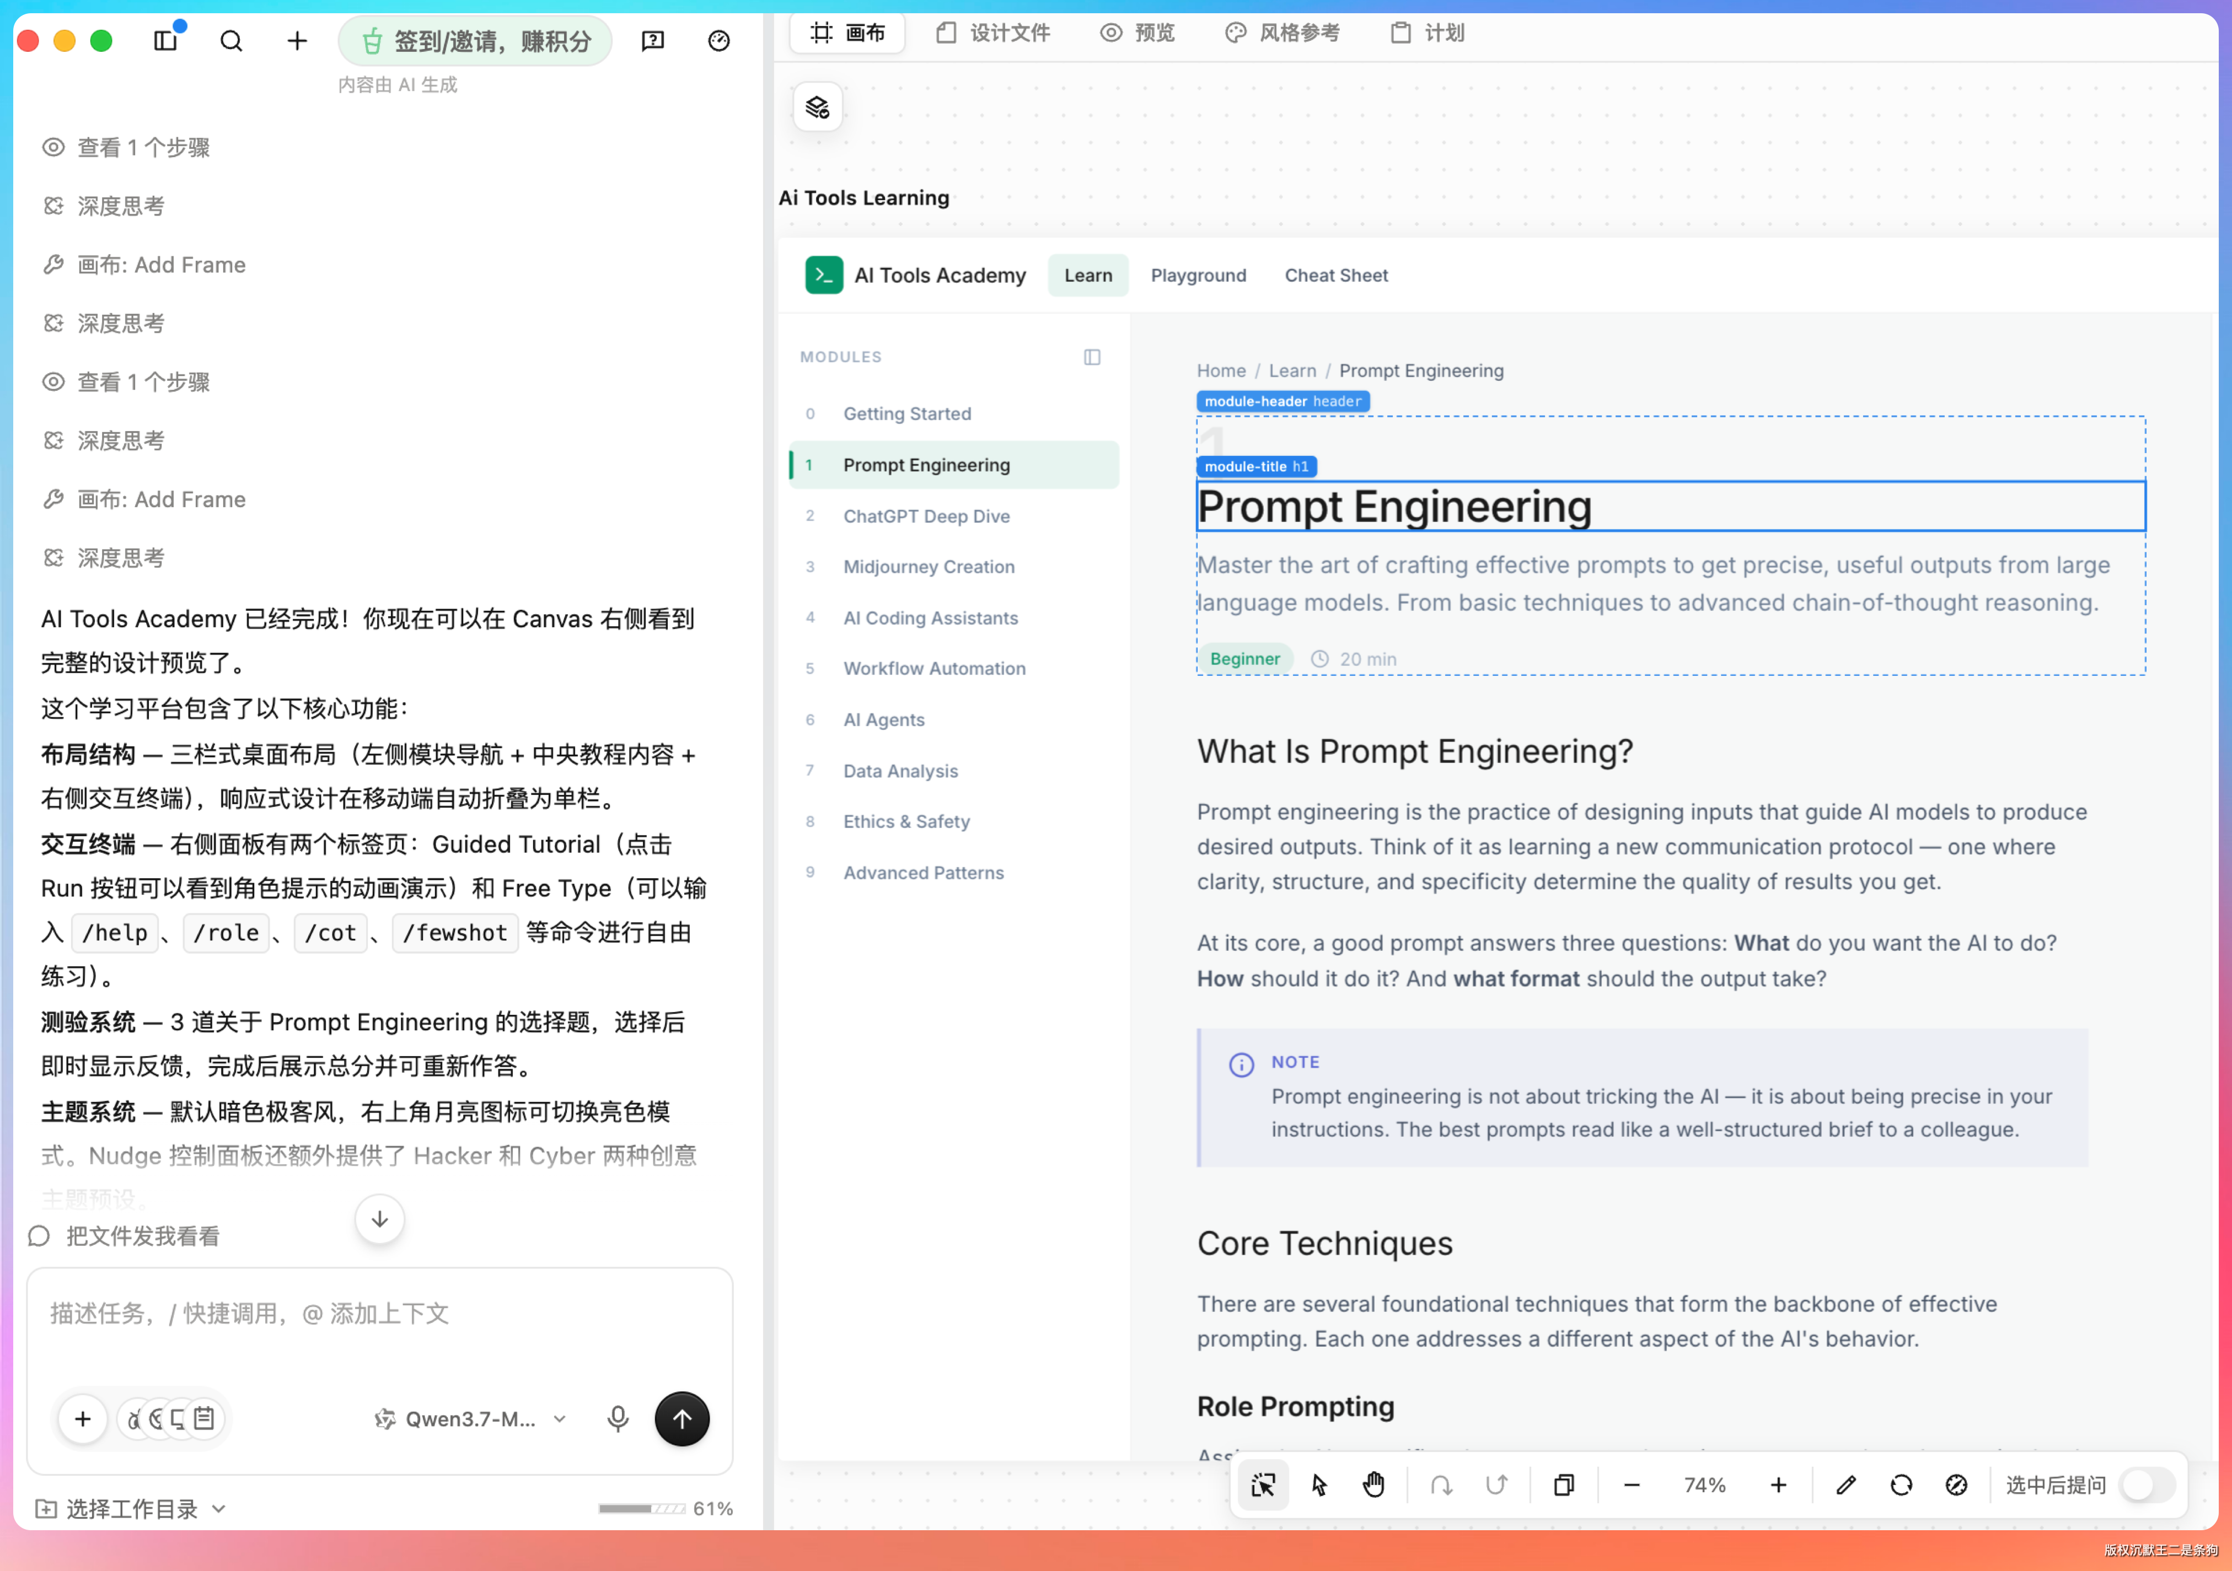The width and height of the screenshot is (2232, 1571).
Task: Select the hand pan tool
Action: tap(1373, 1484)
